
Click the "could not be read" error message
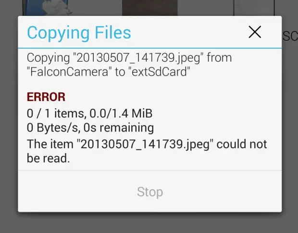(147, 151)
